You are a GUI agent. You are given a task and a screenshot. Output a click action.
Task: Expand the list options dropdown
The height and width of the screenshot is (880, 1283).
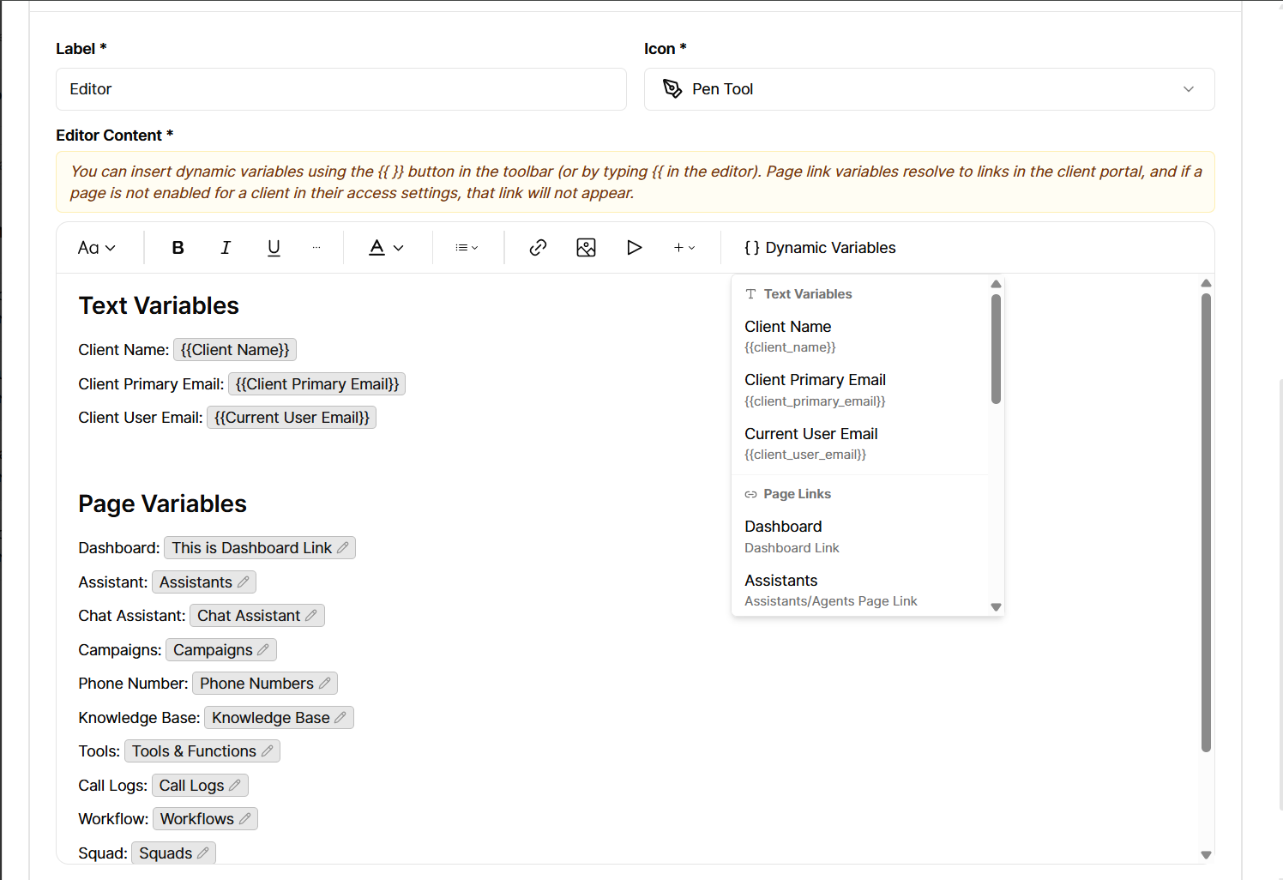click(x=467, y=248)
